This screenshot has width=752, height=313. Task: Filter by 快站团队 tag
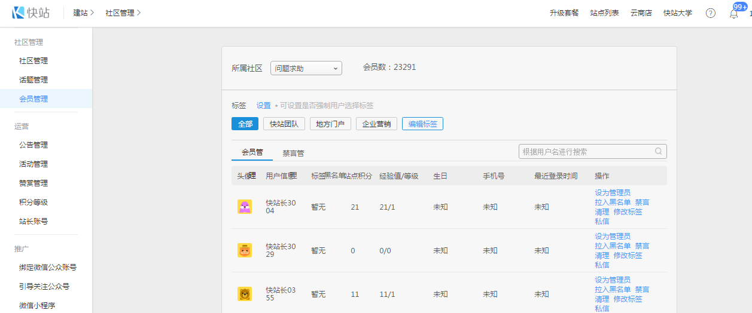click(284, 124)
